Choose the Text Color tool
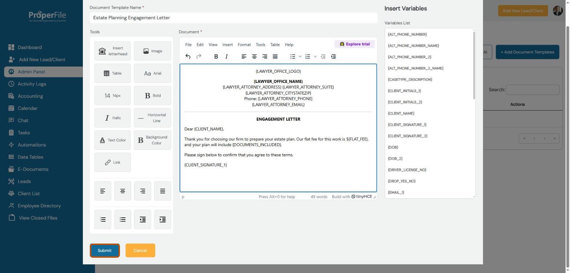The image size is (570, 273). (x=113, y=140)
